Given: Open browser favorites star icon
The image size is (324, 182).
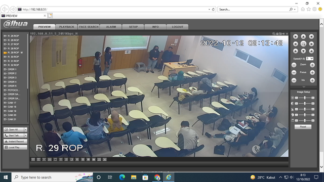Looking at the screenshot, I should point(308,9).
